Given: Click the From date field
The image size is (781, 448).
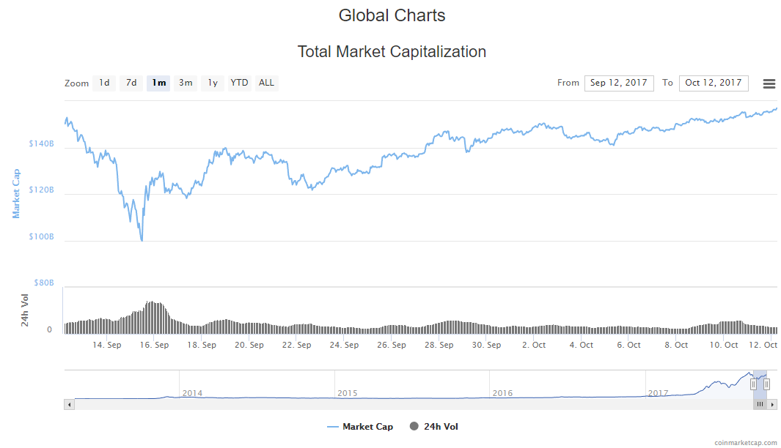Looking at the screenshot, I should [618, 83].
